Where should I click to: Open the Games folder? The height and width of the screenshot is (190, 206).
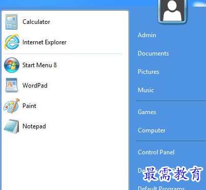tap(147, 112)
